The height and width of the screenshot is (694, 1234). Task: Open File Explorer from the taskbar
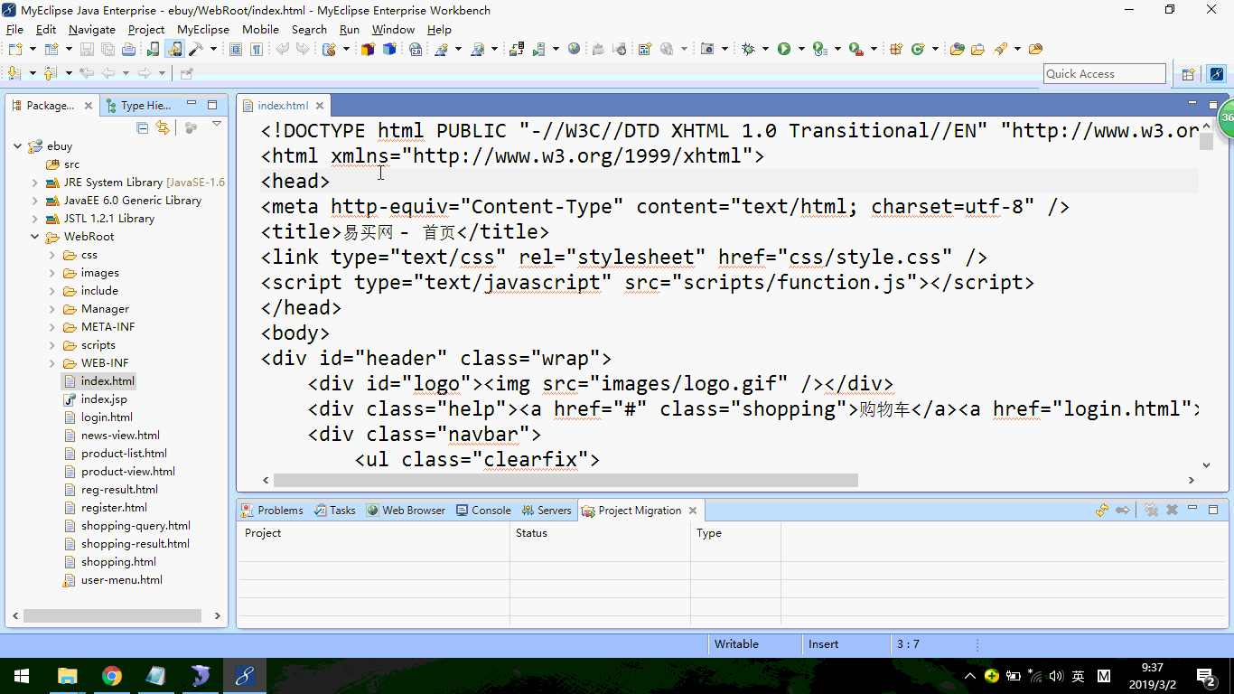67,676
